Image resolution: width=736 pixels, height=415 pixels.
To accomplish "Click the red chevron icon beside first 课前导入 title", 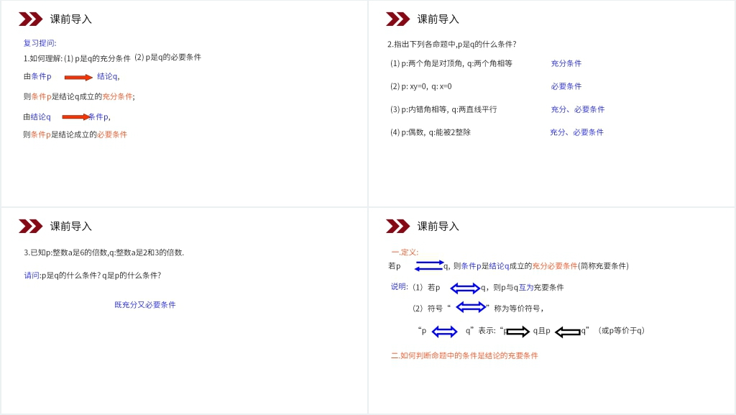I will [x=30, y=18].
